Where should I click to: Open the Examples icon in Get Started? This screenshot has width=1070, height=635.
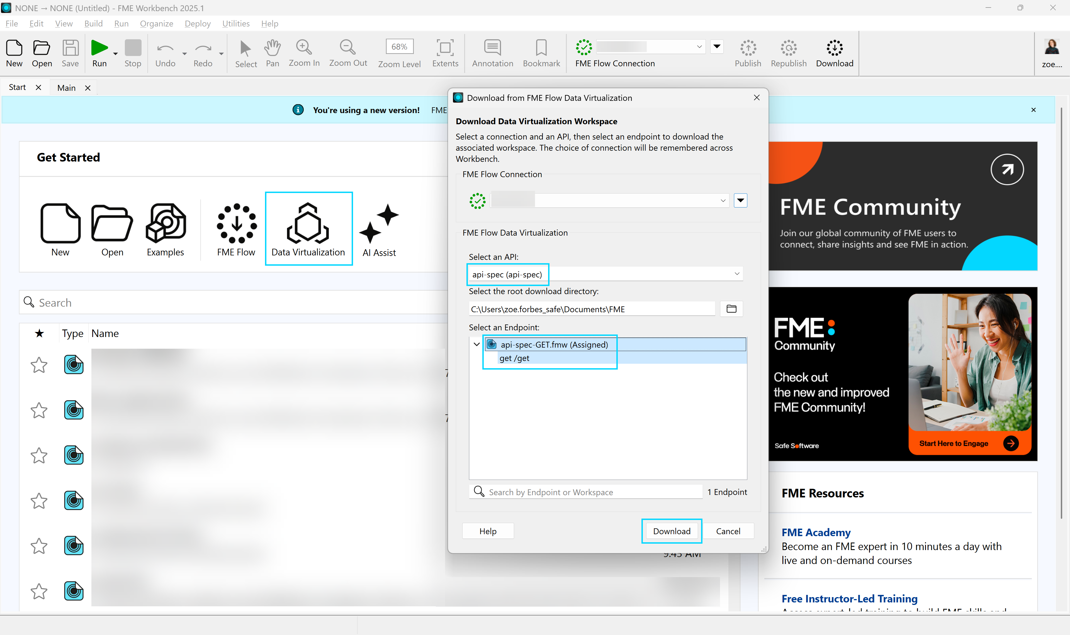(166, 223)
